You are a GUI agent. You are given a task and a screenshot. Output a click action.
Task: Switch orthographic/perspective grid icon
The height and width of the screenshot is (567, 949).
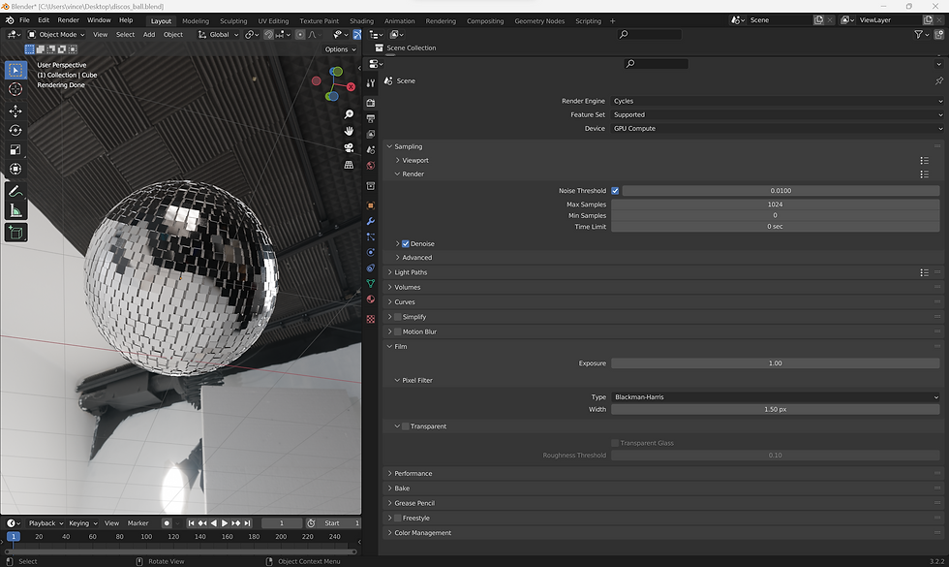pos(349,165)
